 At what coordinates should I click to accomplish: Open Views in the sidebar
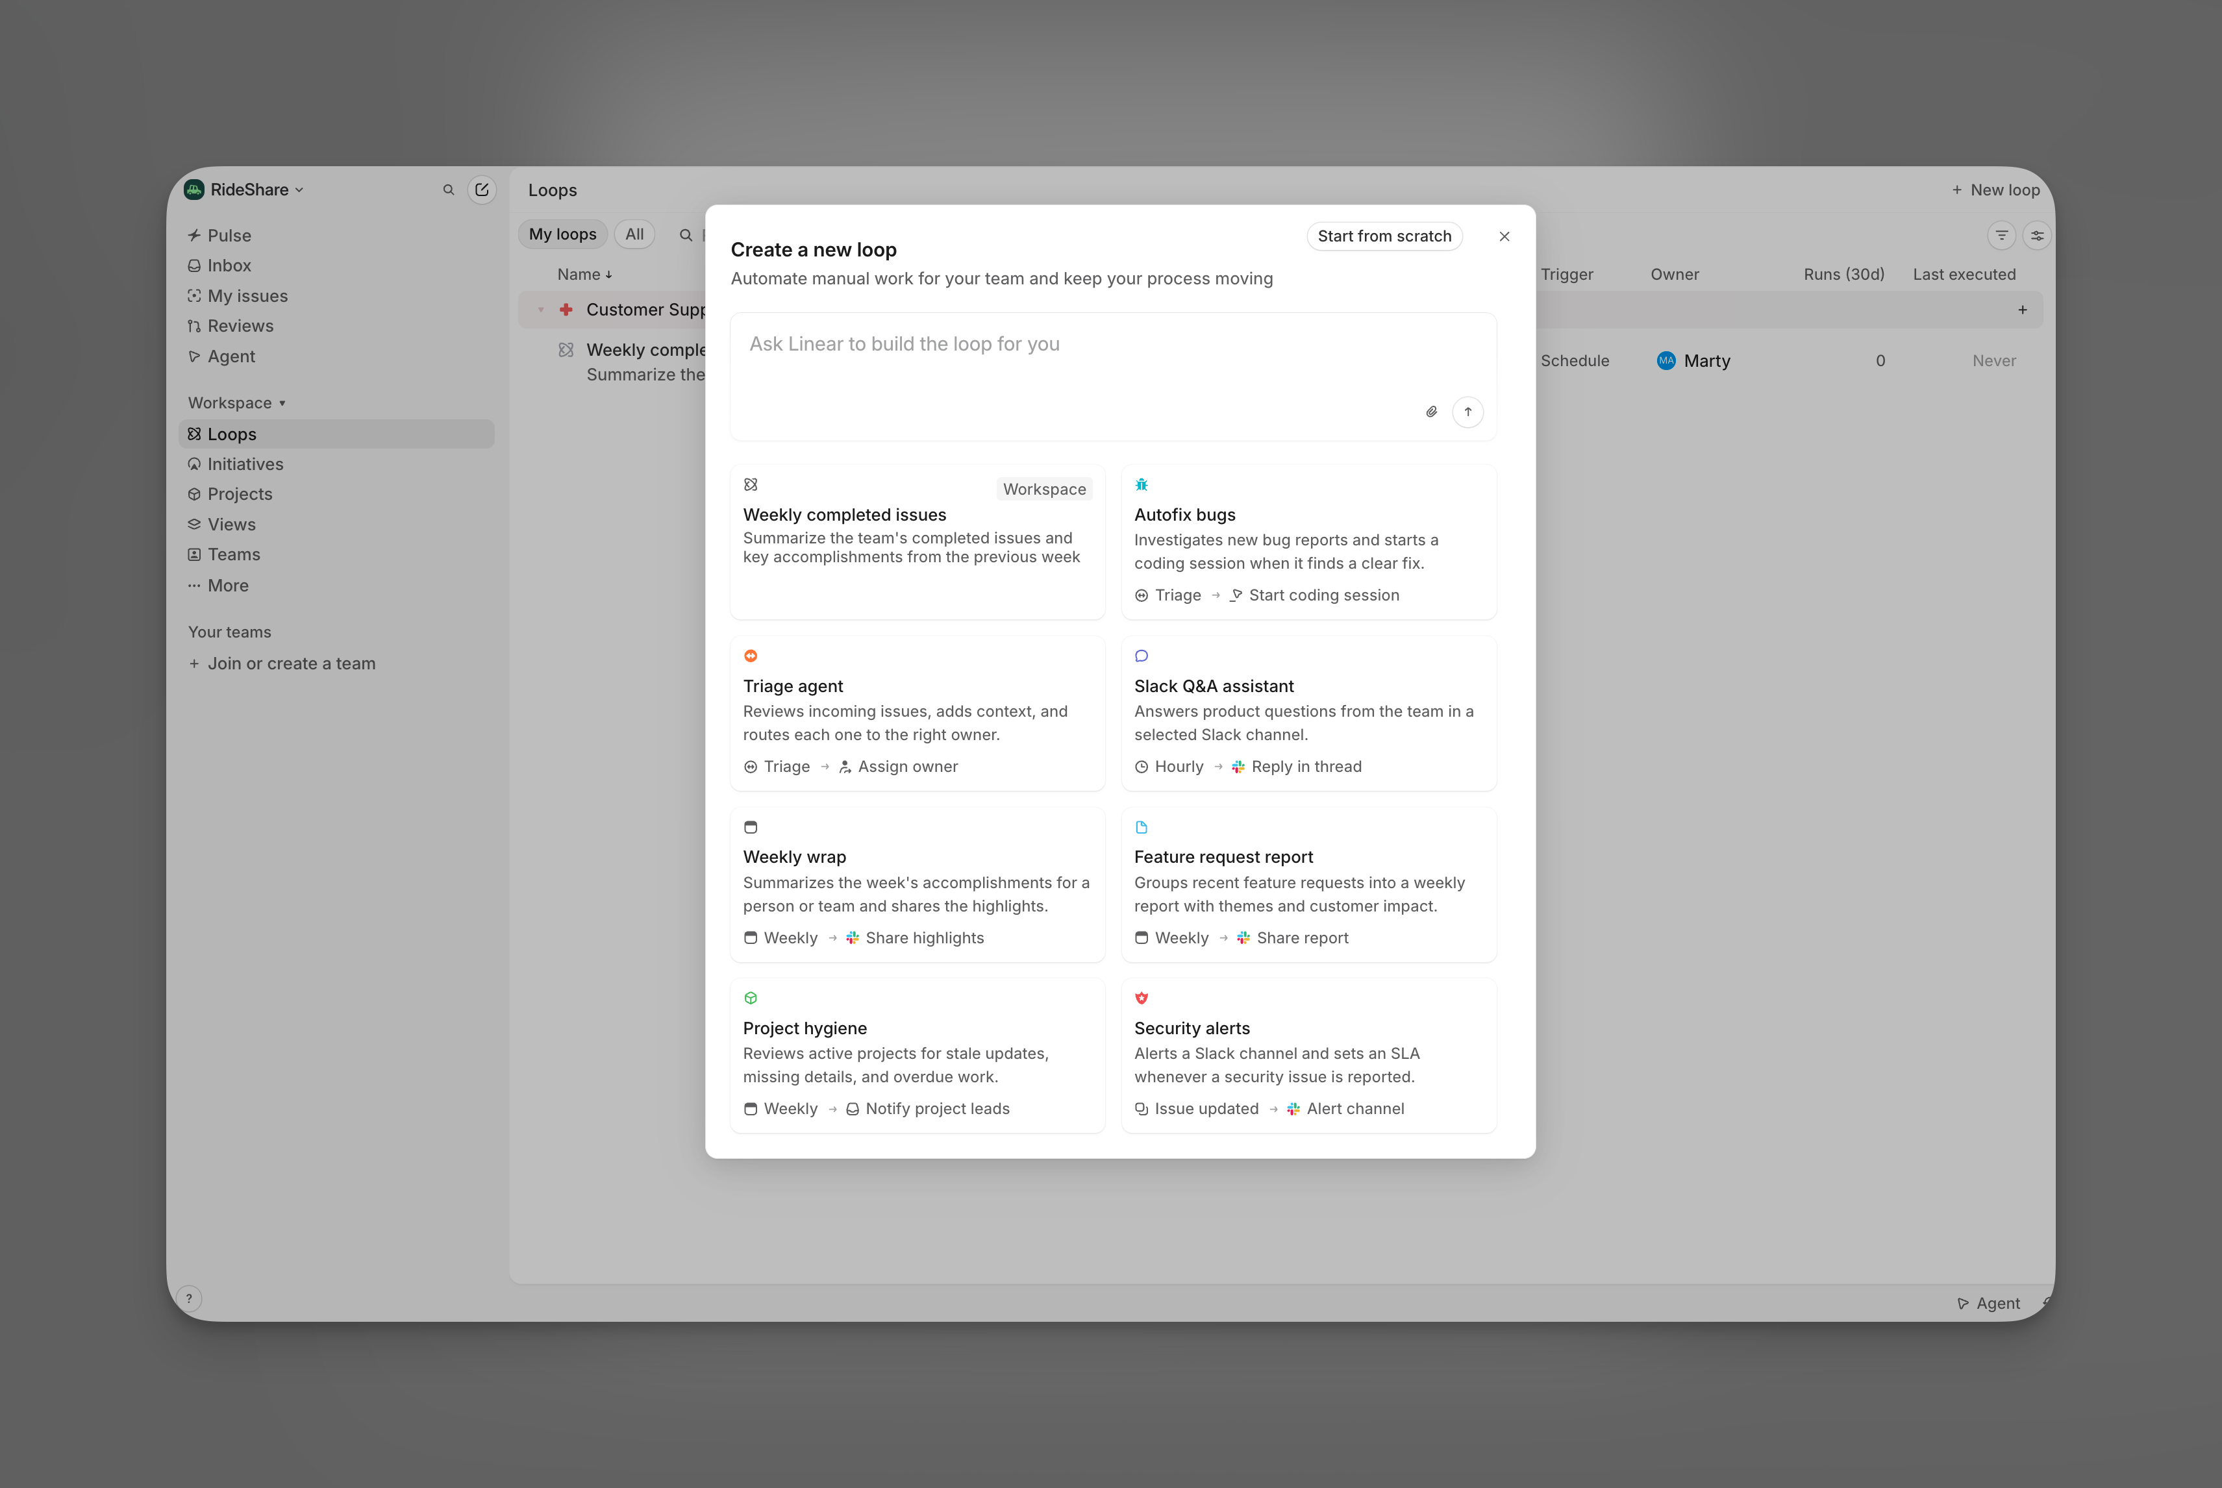coord(336,525)
